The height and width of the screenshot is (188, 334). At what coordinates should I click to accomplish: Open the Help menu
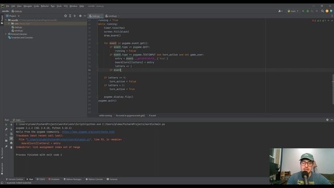[81, 6]
